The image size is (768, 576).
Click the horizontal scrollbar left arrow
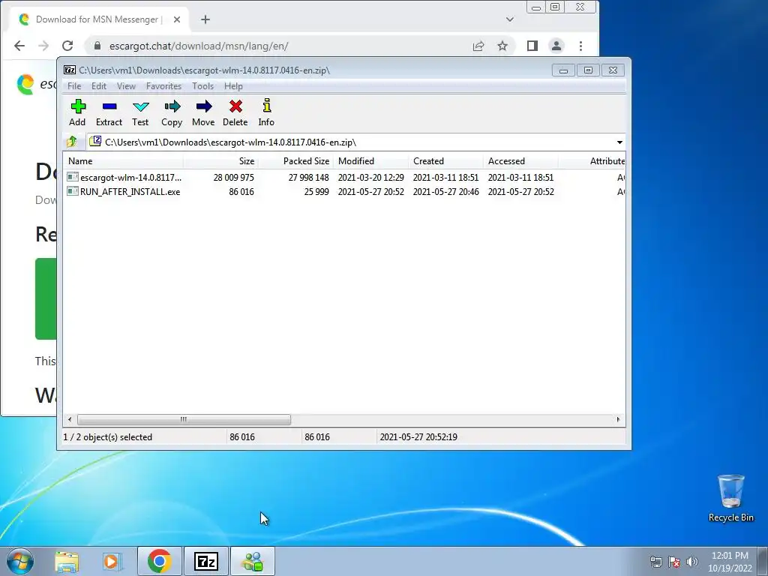pyautogui.click(x=70, y=420)
